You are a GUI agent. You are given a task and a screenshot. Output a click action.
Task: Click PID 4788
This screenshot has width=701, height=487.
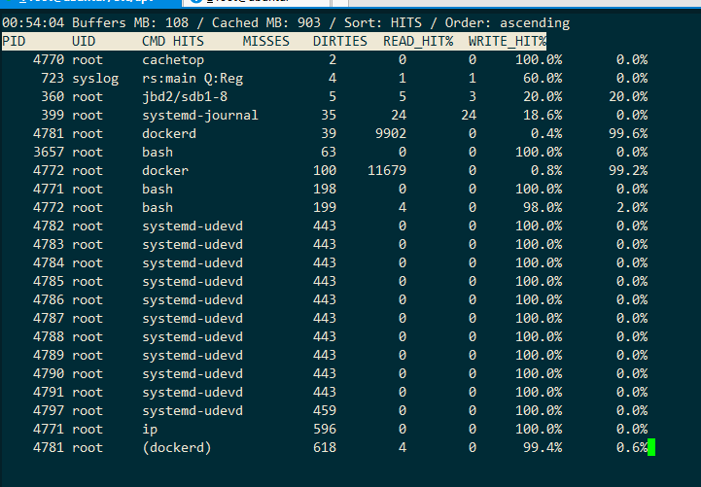(x=49, y=337)
